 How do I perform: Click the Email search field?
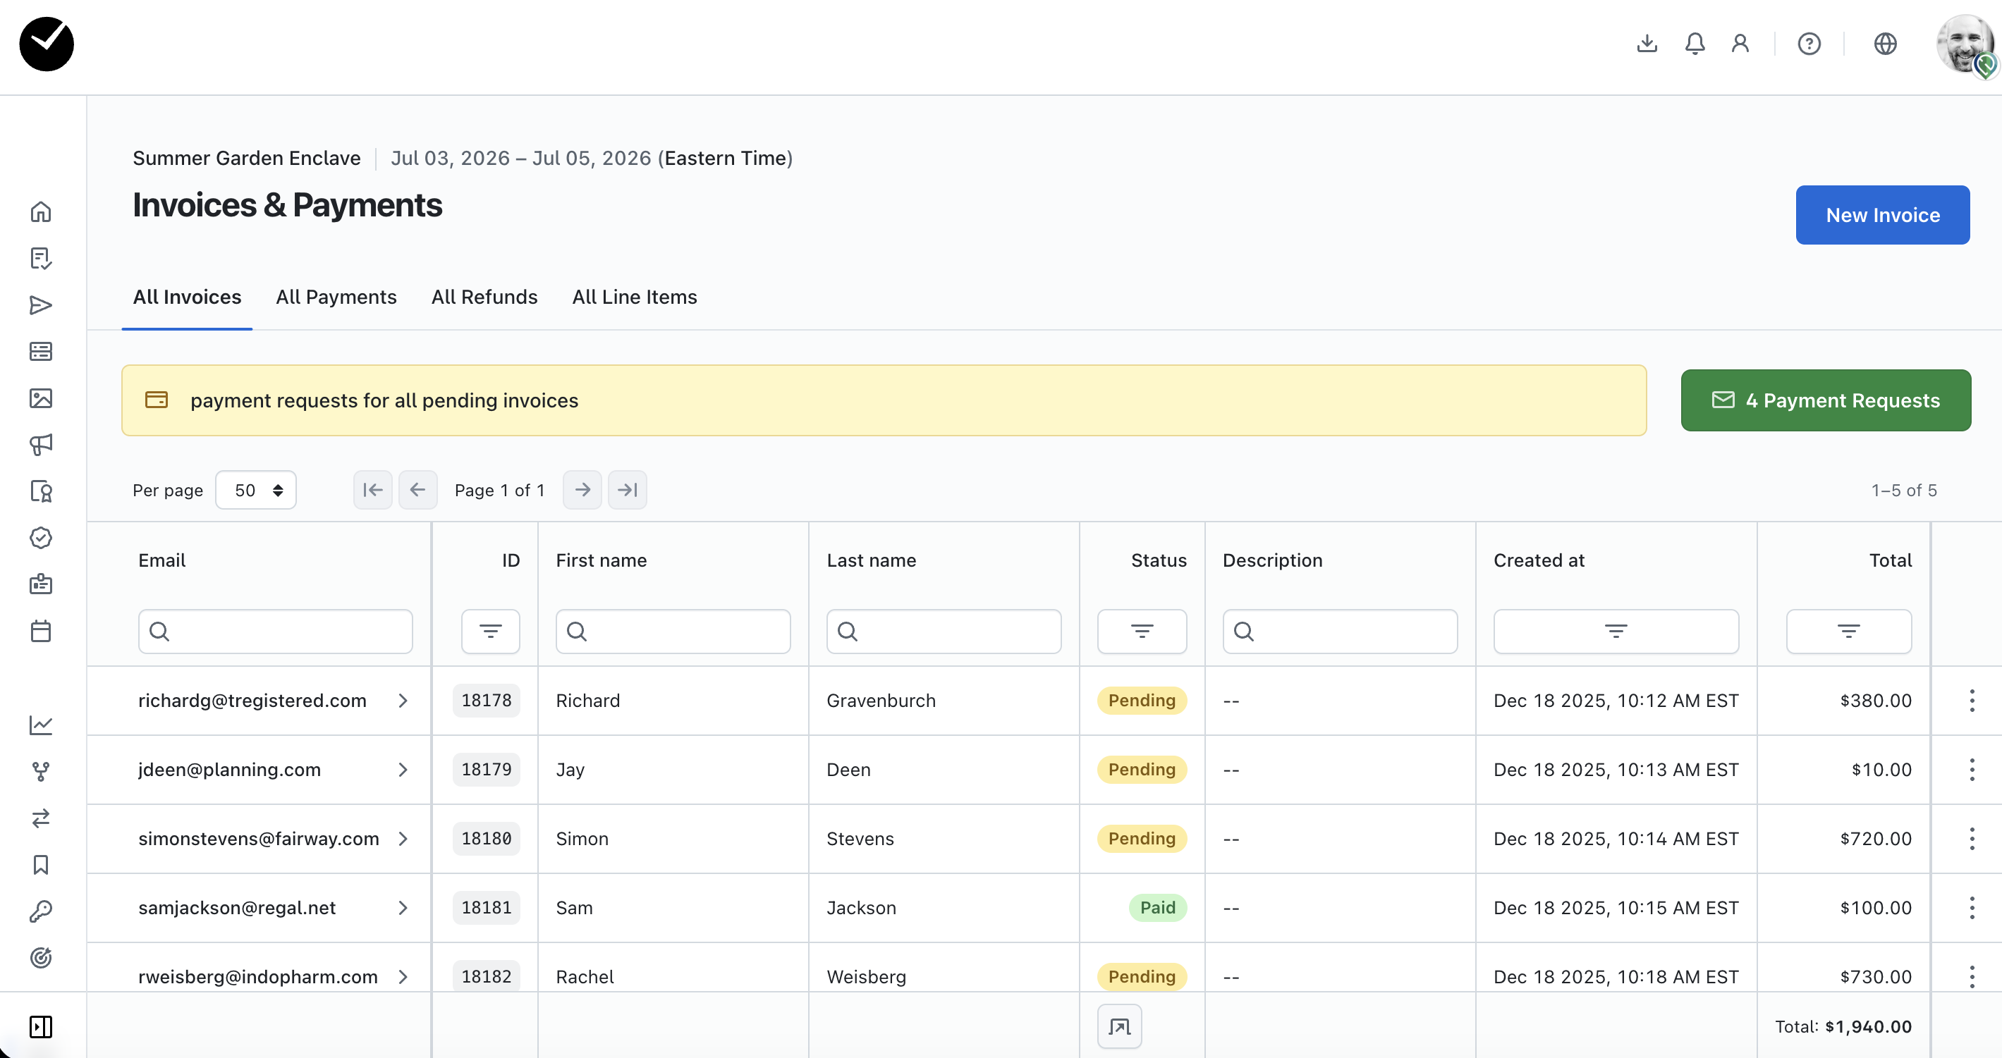pyautogui.click(x=276, y=631)
